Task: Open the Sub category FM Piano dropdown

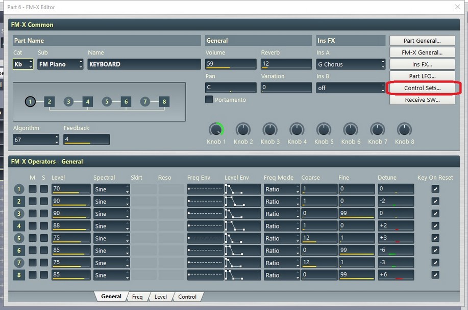Action: pos(60,64)
